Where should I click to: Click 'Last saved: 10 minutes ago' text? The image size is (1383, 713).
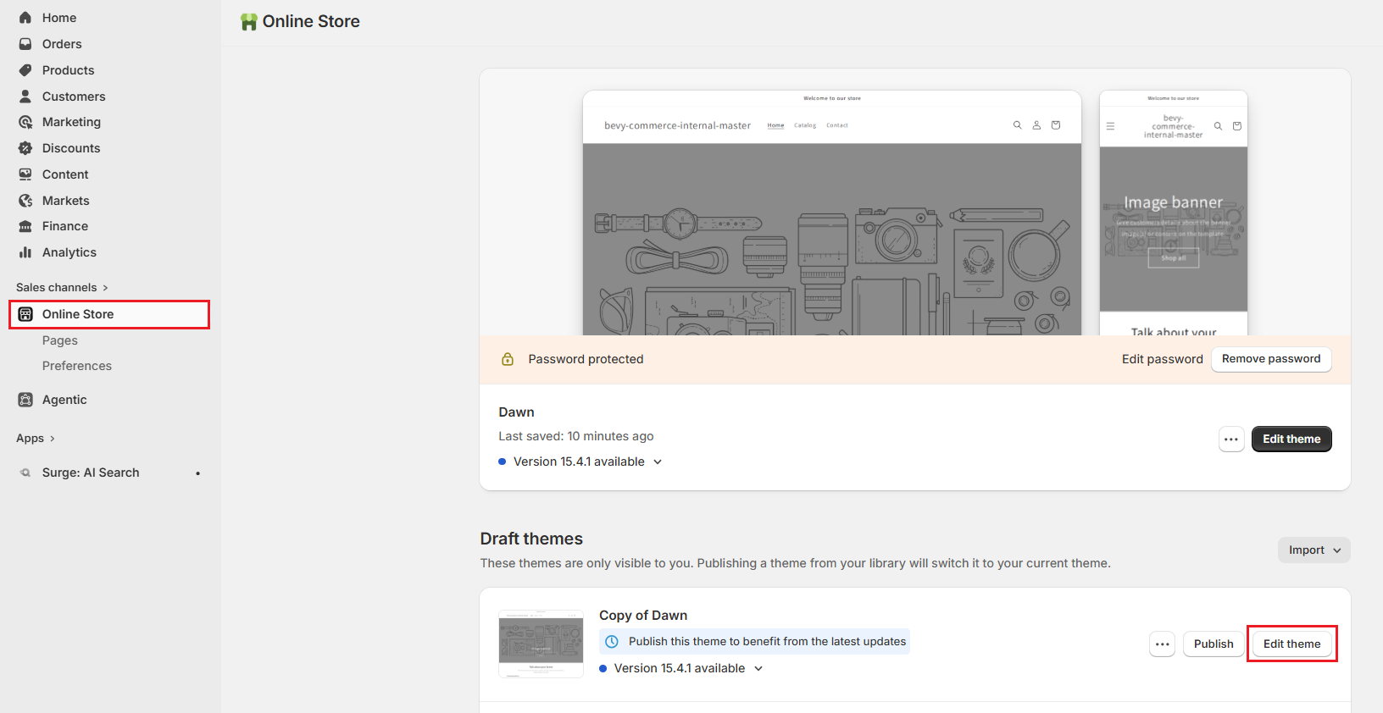tap(576, 436)
